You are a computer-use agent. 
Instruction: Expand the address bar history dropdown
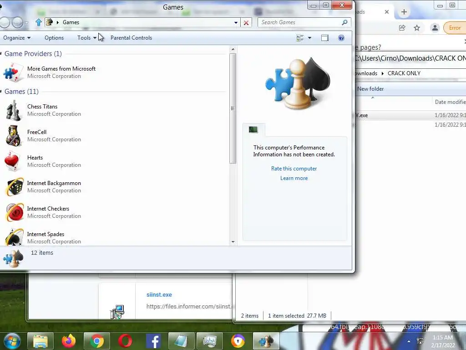pyautogui.click(x=236, y=23)
